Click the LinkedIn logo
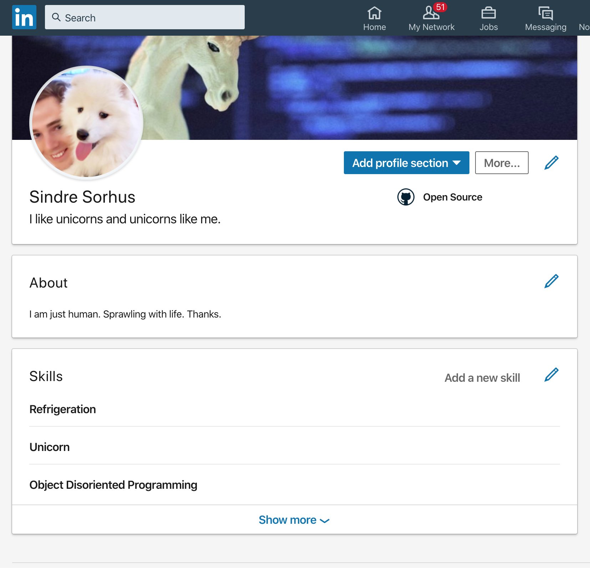Image resolution: width=590 pixels, height=568 pixels. pos(24,17)
